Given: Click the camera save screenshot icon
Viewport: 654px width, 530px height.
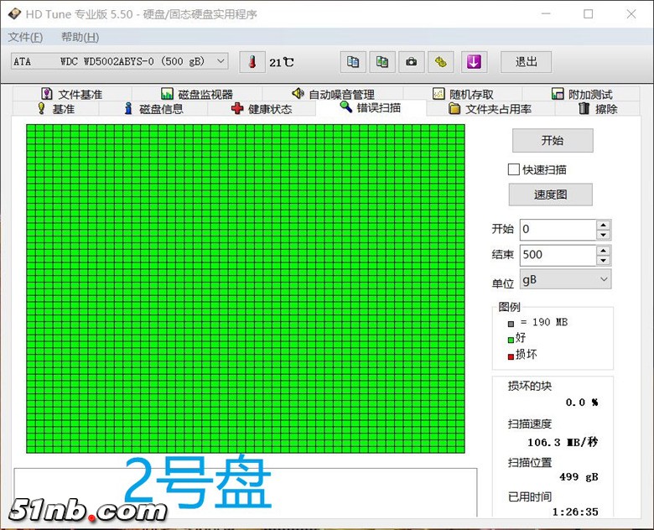Looking at the screenshot, I should [411, 61].
